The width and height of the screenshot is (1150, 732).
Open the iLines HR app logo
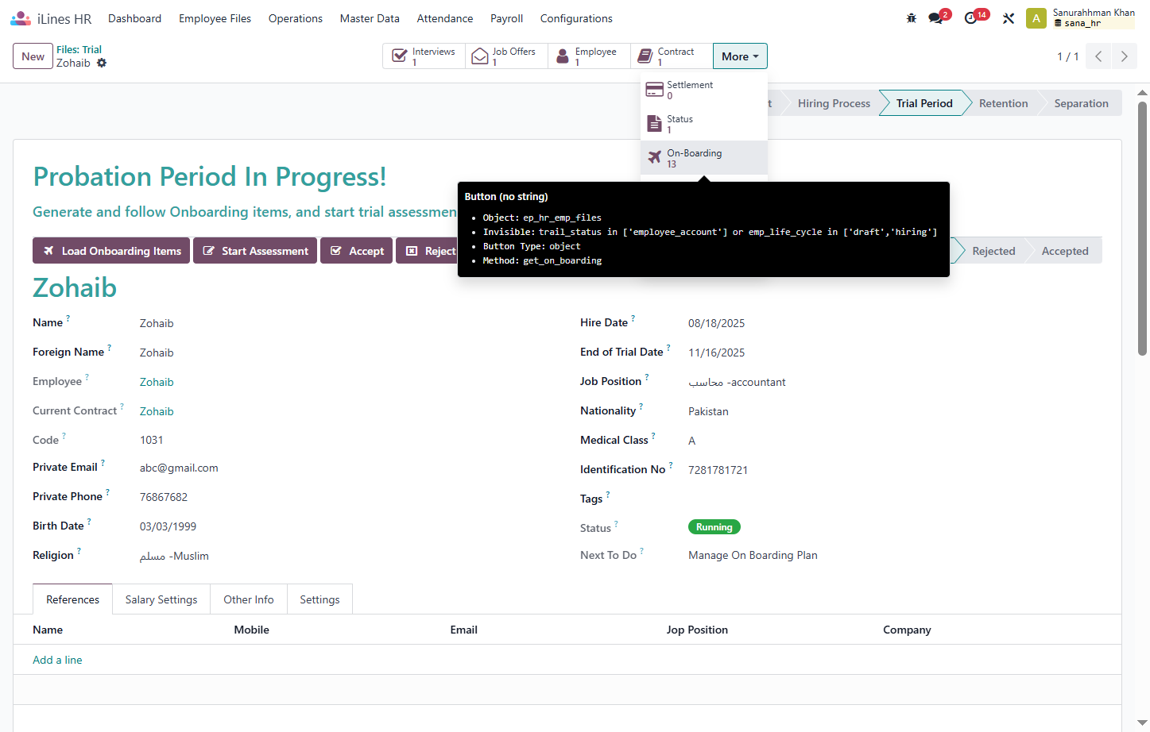click(21, 18)
